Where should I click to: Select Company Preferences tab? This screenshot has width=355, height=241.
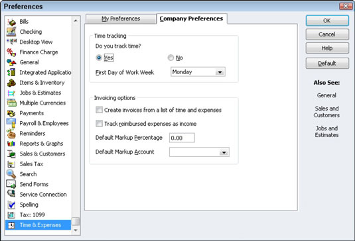click(x=192, y=19)
